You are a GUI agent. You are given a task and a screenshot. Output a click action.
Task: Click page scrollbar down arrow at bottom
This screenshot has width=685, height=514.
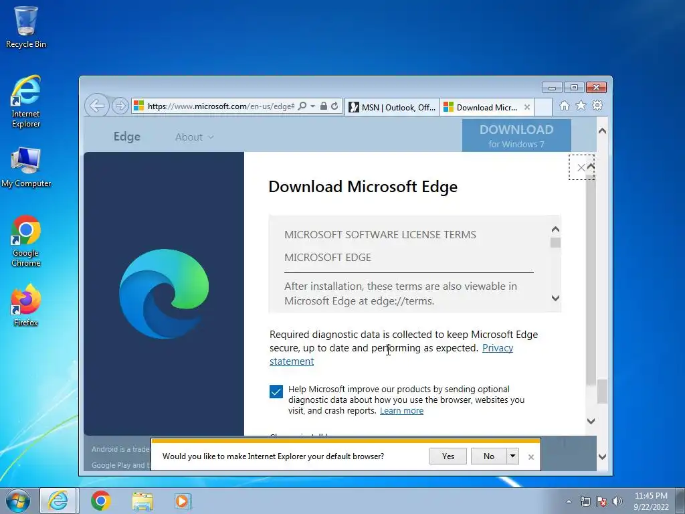[x=602, y=456]
